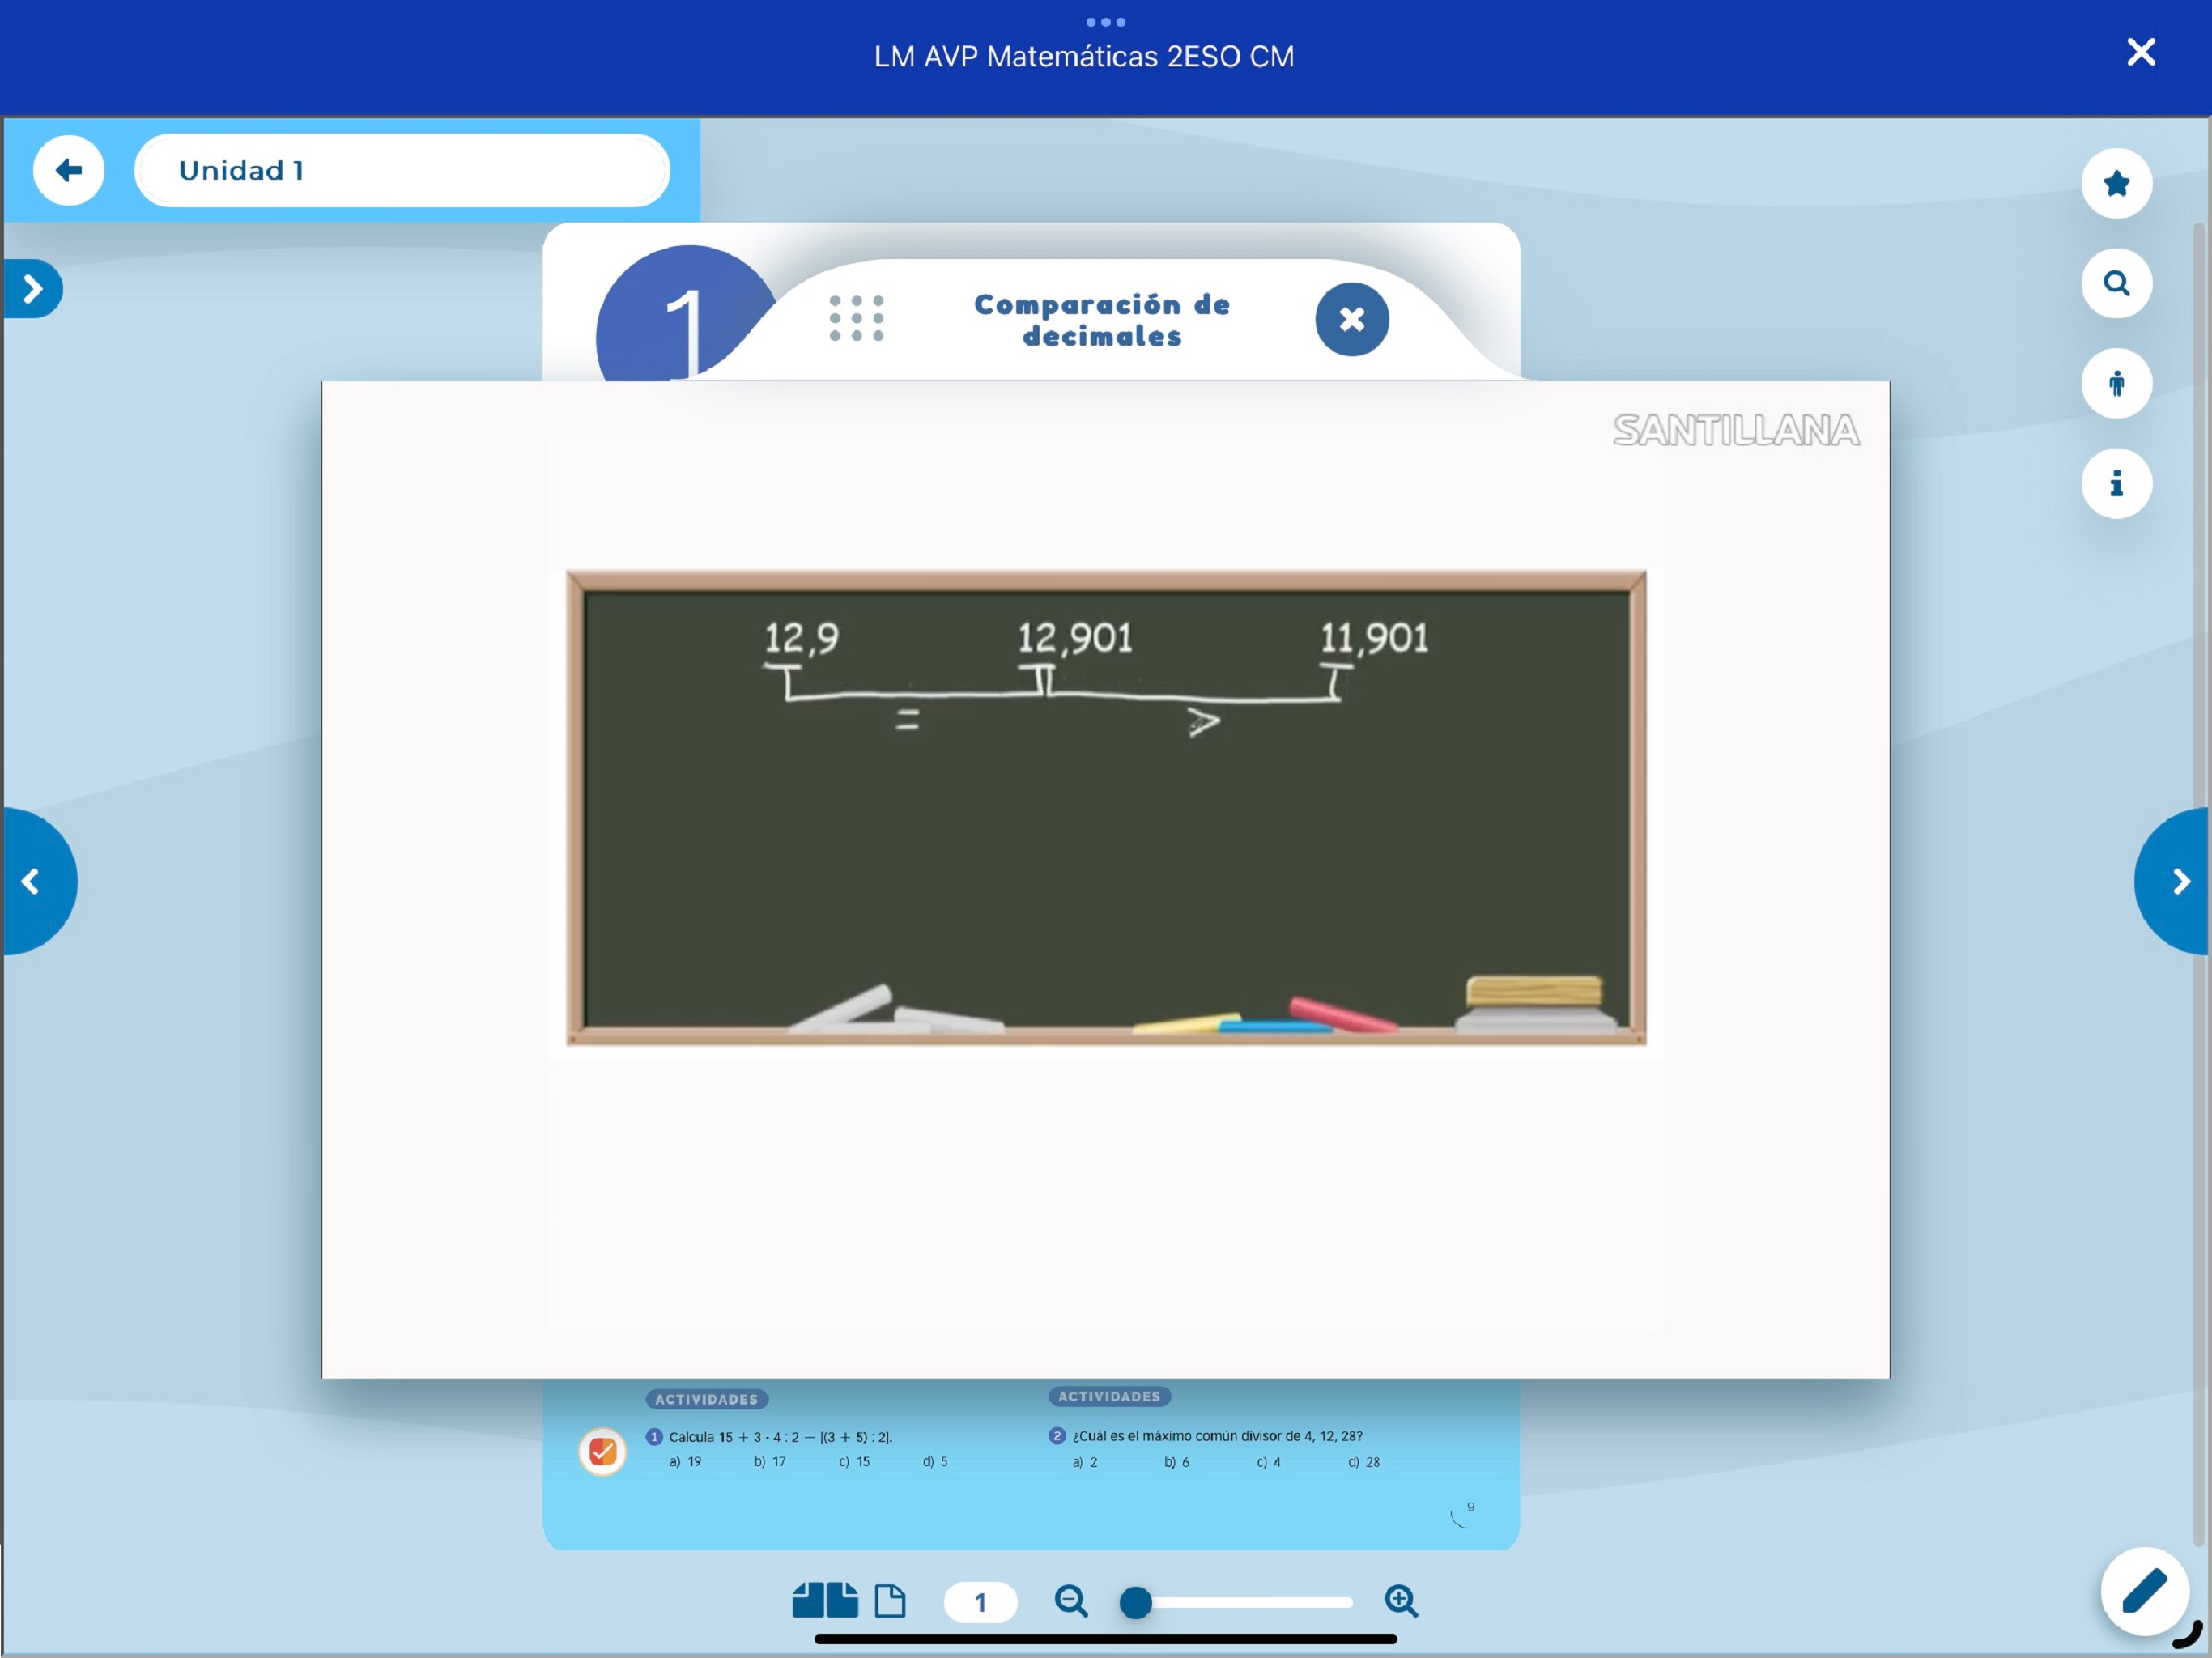Select answer a) 19
2212x1658 pixels.
[685, 1461]
